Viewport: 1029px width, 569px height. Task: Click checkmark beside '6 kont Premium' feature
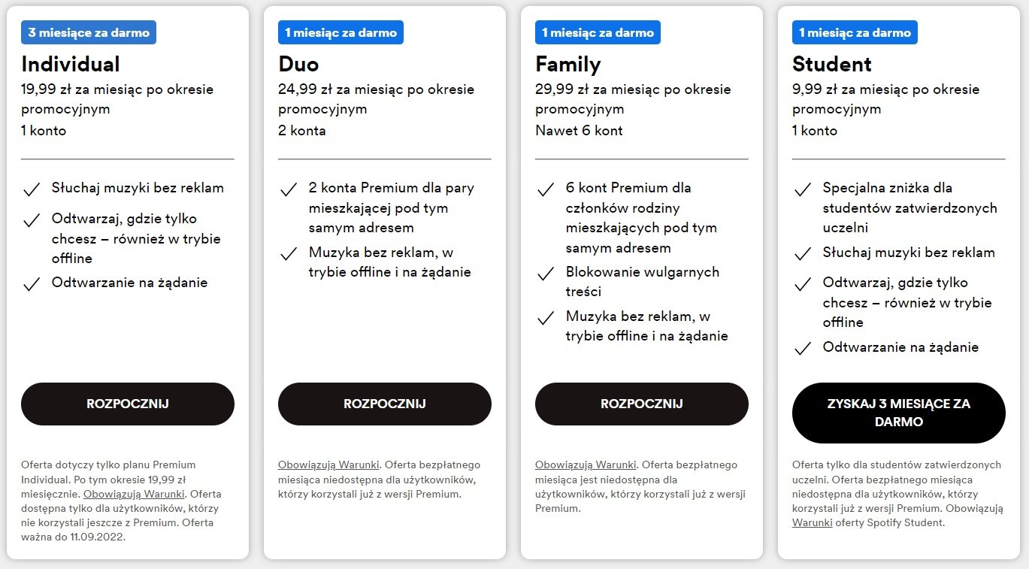click(546, 189)
